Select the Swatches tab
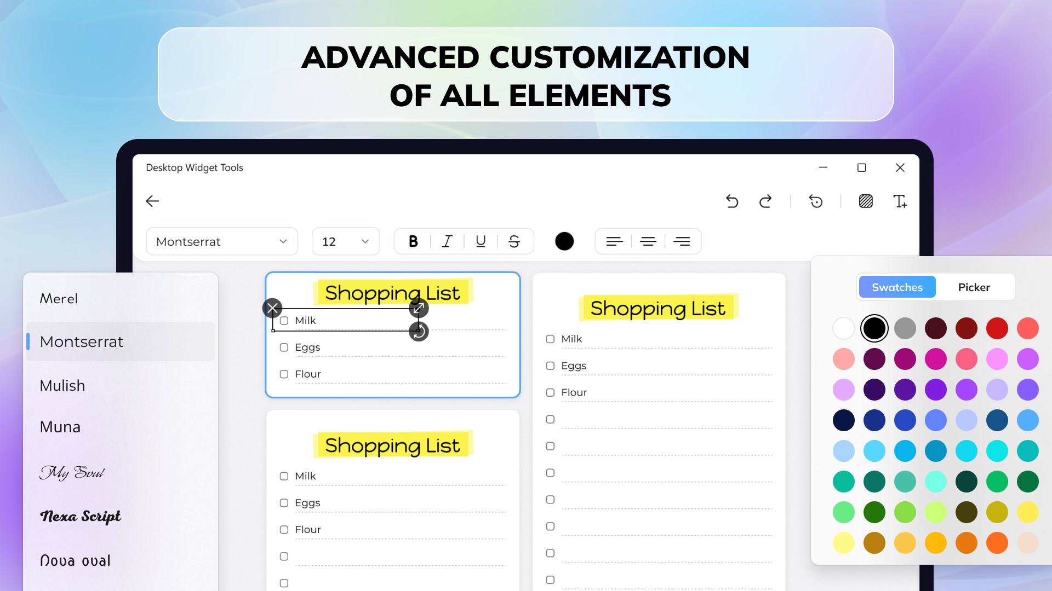Image resolution: width=1052 pixels, height=591 pixels. point(897,287)
